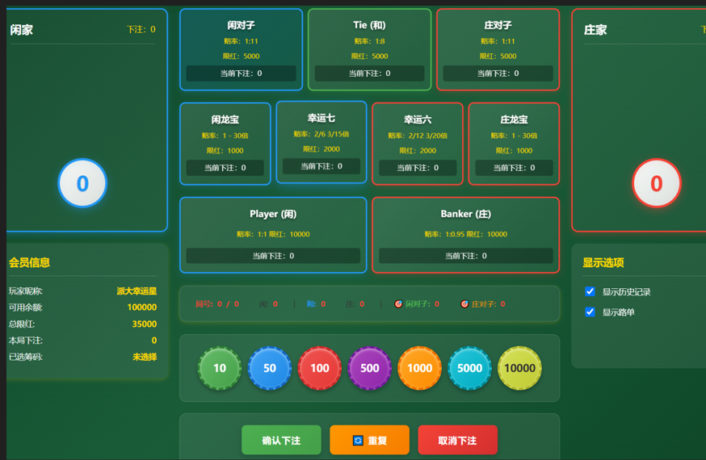Click the red banker score circle
The width and height of the screenshot is (706, 460).
point(656,183)
